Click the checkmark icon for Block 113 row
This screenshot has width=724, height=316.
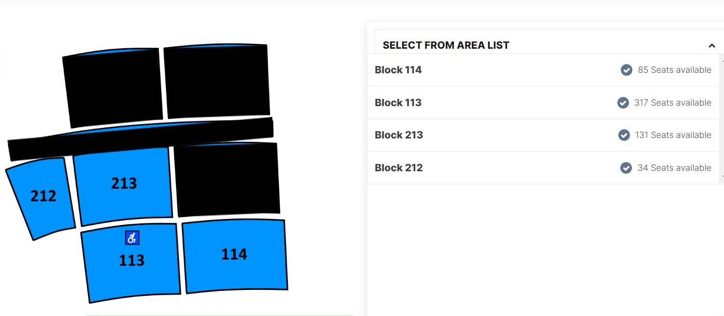coord(623,103)
